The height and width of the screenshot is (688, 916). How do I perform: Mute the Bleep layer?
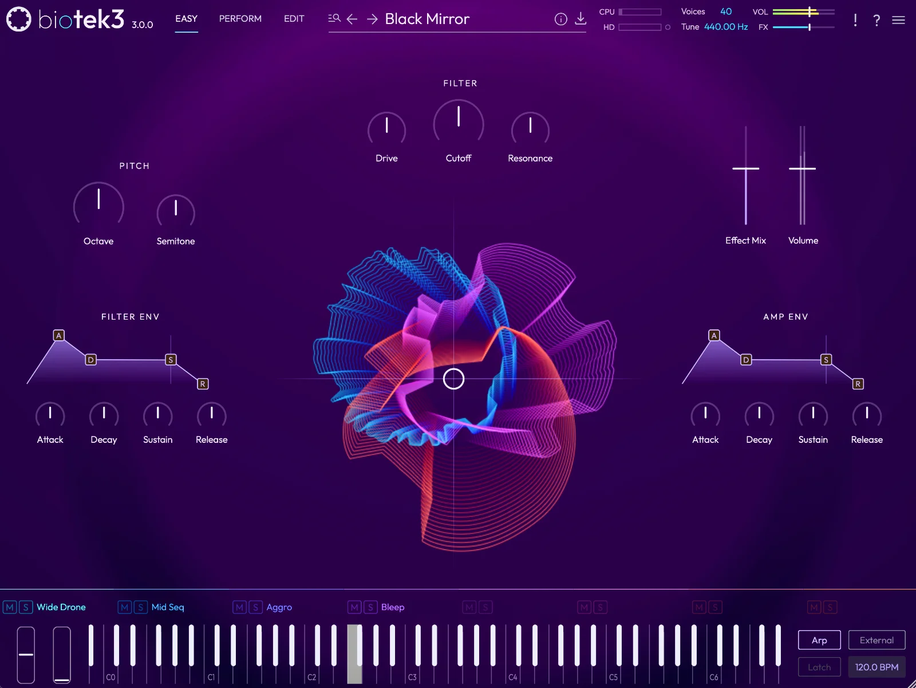355,607
